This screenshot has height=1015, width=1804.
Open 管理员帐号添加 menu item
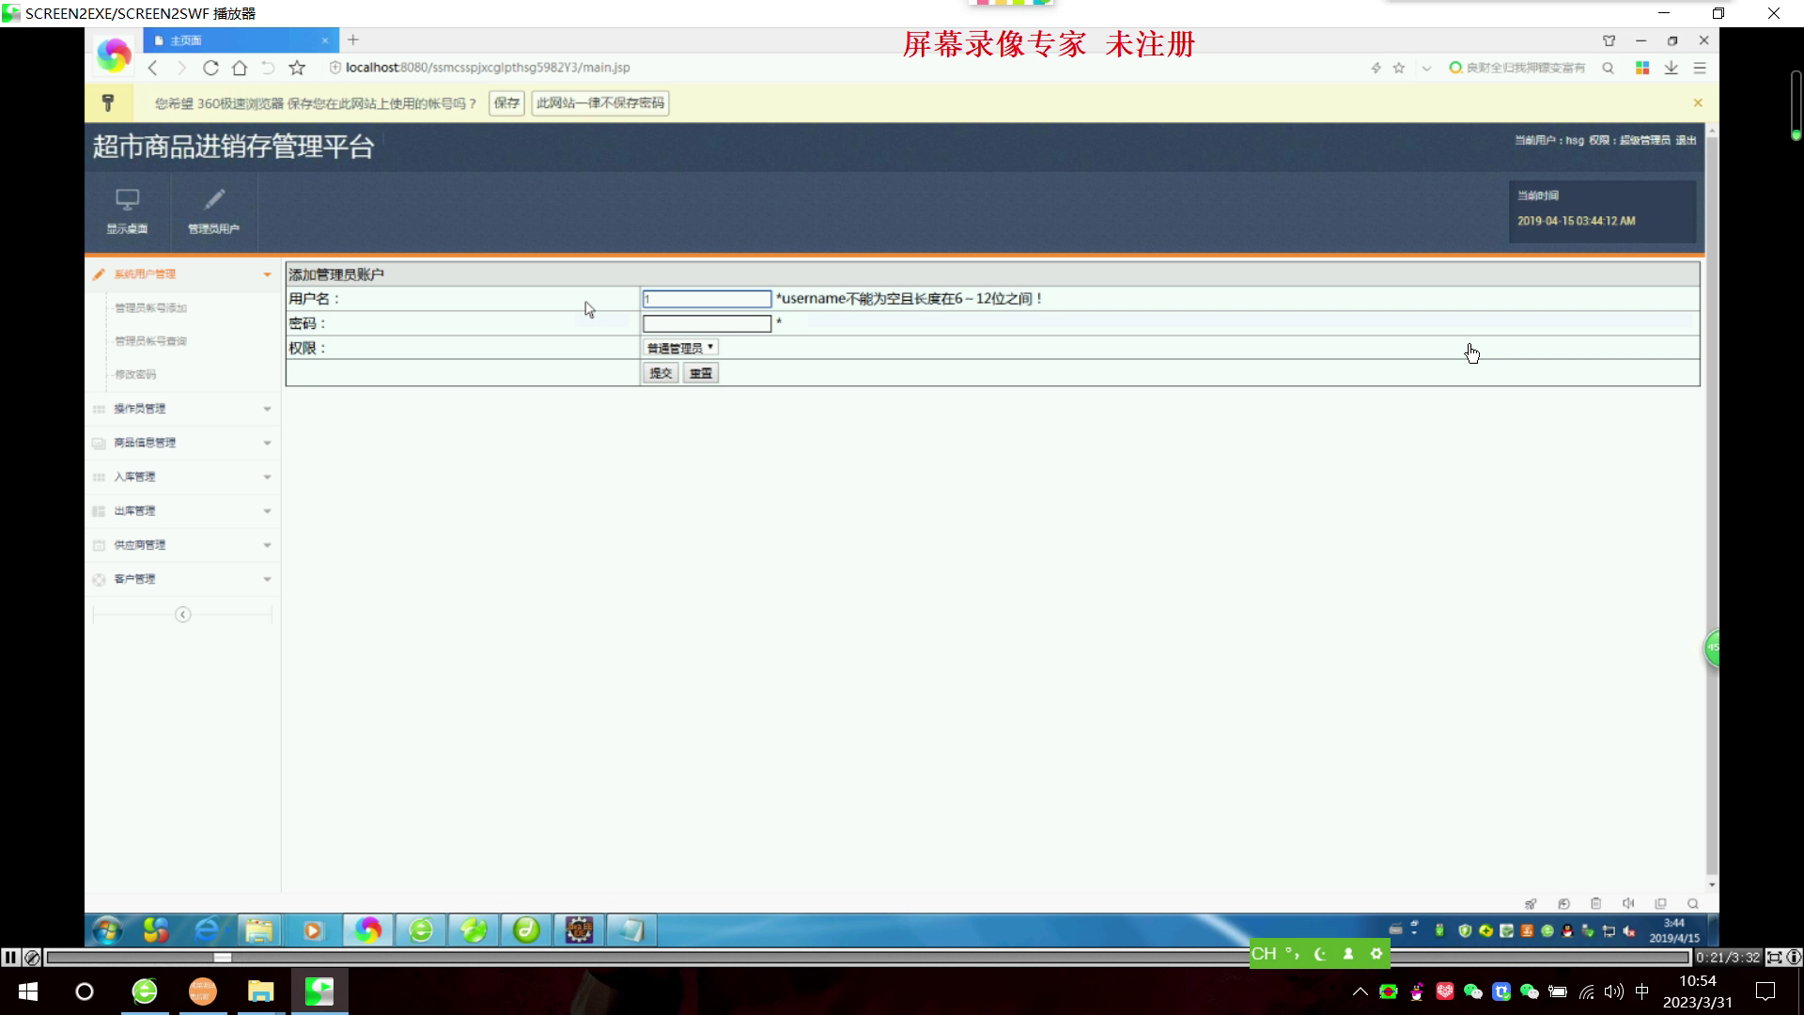click(x=150, y=307)
